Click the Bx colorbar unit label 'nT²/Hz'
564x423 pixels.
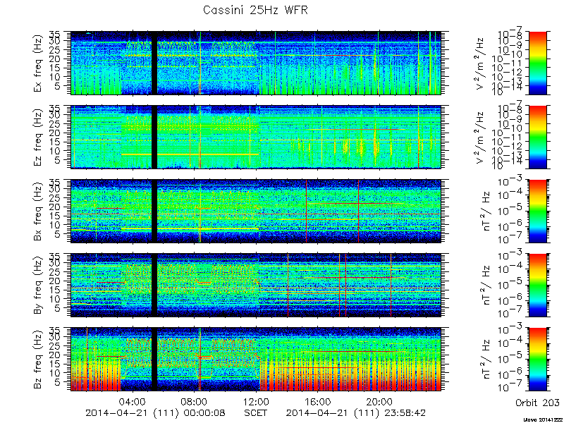(x=486, y=211)
